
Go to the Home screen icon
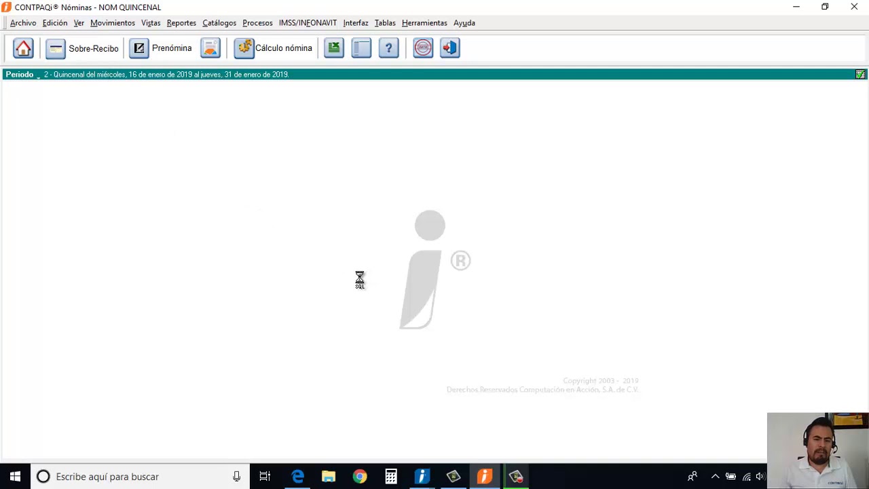tap(23, 48)
